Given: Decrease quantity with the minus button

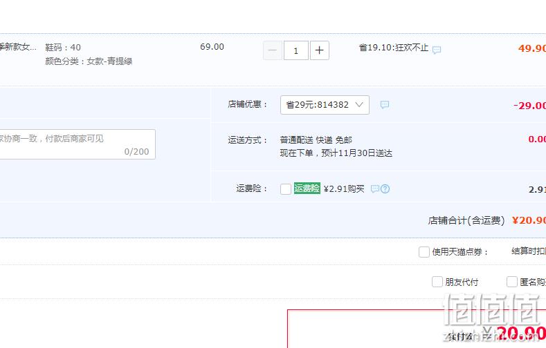Looking at the screenshot, I should pyautogui.click(x=272, y=50).
